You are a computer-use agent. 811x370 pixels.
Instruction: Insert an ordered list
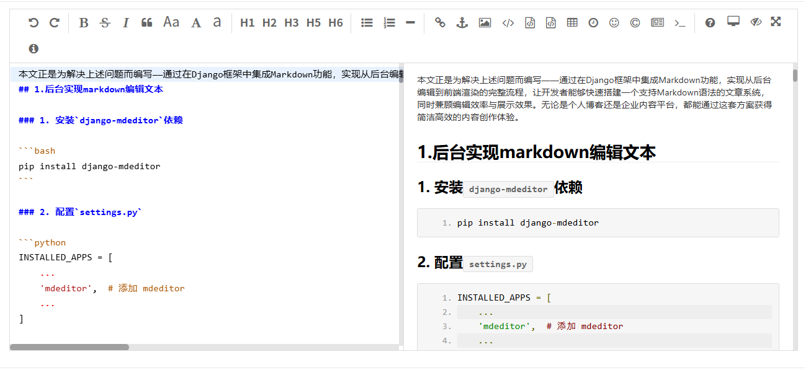pyautogui.click(x=389, y=22)
